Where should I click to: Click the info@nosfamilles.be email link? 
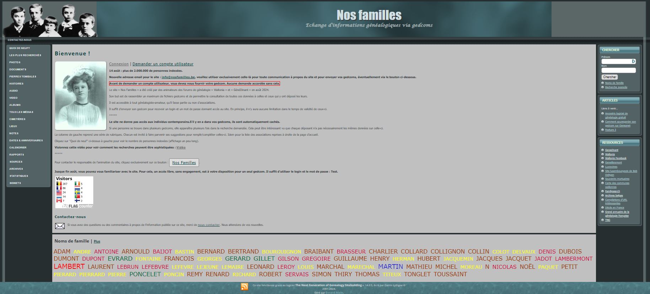pos(178,77)
